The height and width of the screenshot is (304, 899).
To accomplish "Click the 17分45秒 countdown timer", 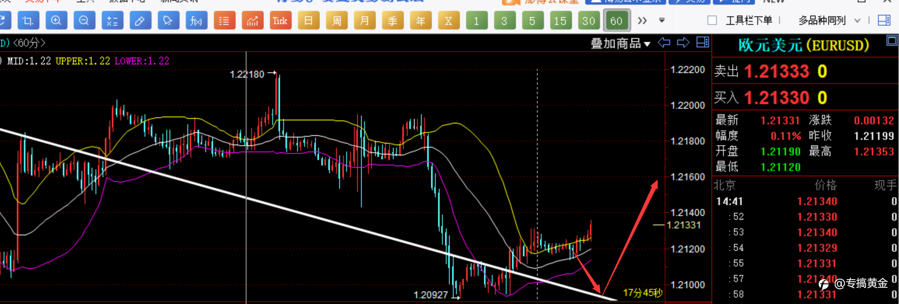I will (643, 293).
